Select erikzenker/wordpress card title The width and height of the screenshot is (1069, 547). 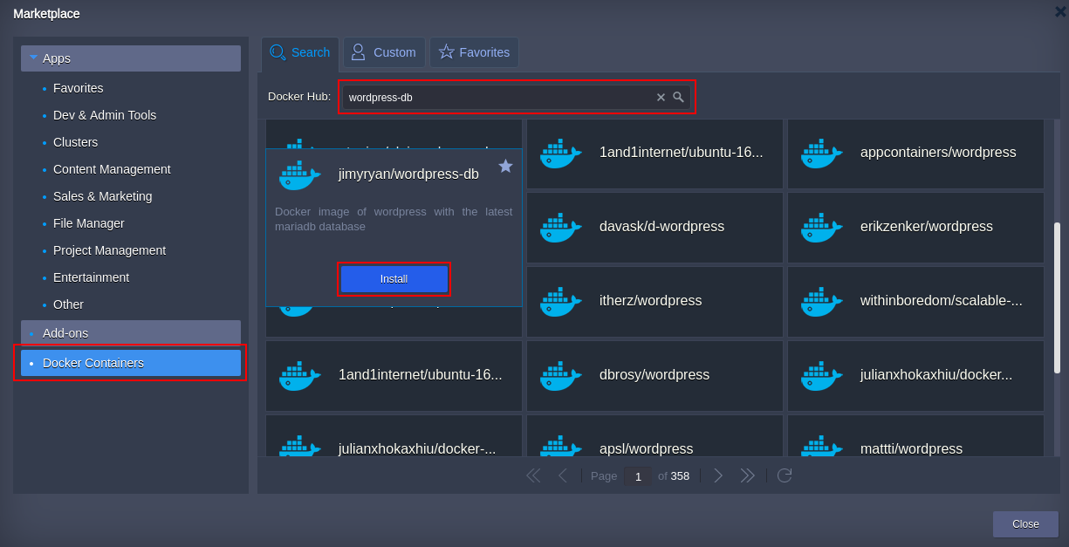point(927,227)
